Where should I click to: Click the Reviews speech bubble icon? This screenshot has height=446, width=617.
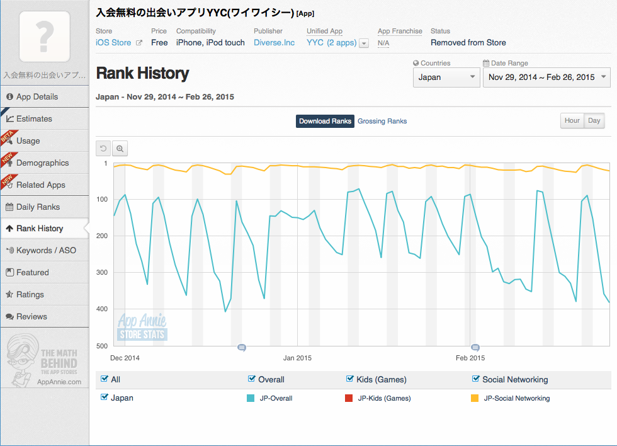(x=9, y=316)
